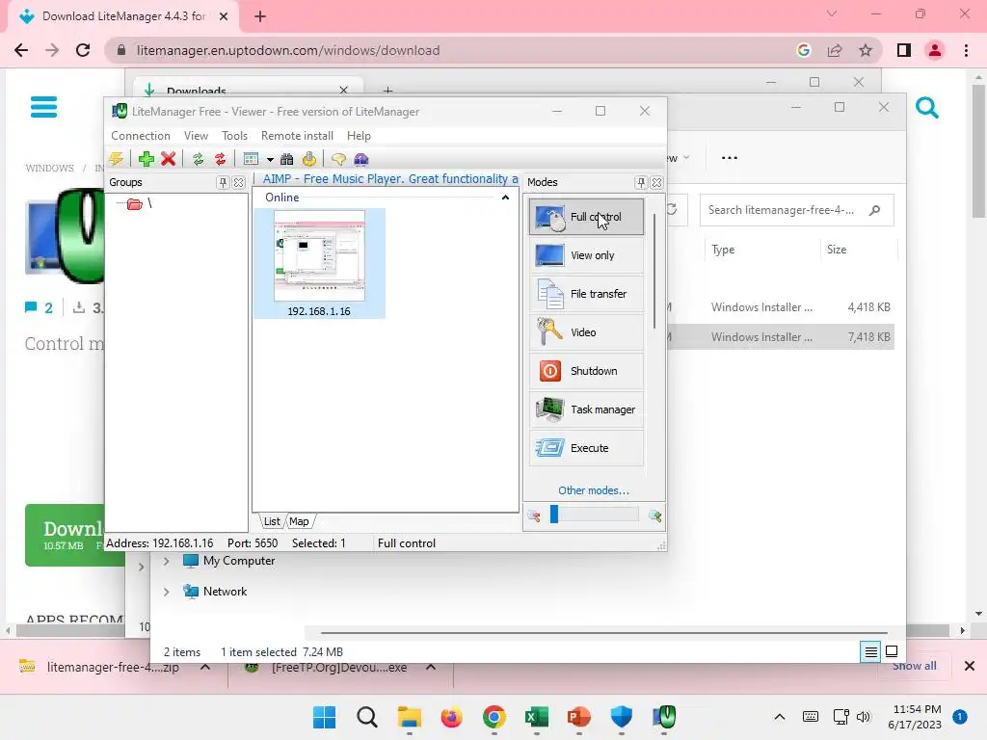987x740 pixels.
Task: Click the zoom in thumbnails icon
Action: (654, 516)
